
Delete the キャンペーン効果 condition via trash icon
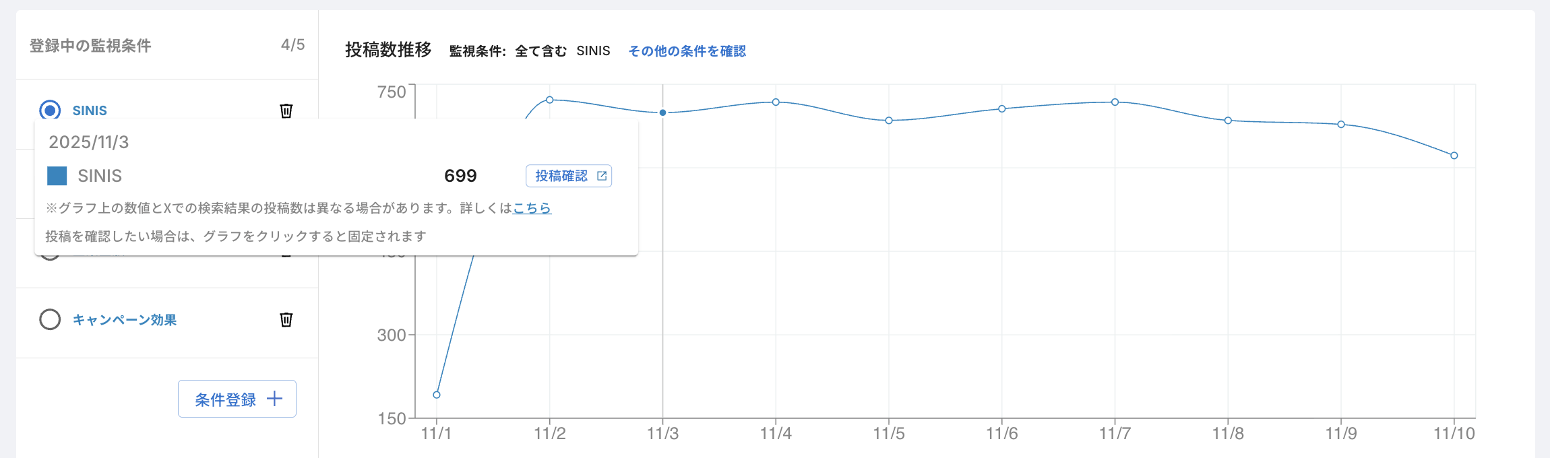[286, 319]
